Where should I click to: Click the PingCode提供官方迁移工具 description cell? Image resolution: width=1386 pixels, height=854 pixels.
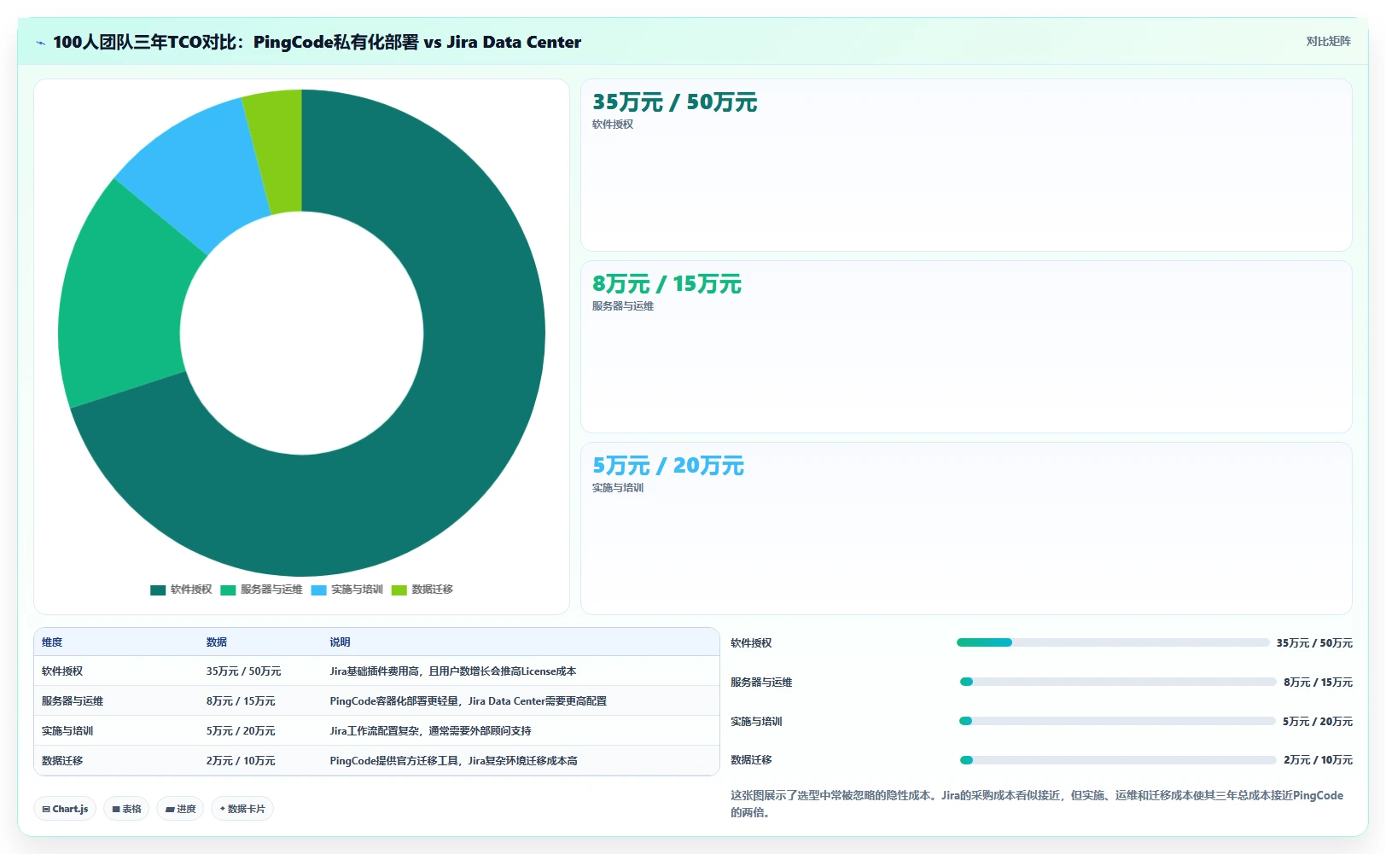[x=454, y=761]
